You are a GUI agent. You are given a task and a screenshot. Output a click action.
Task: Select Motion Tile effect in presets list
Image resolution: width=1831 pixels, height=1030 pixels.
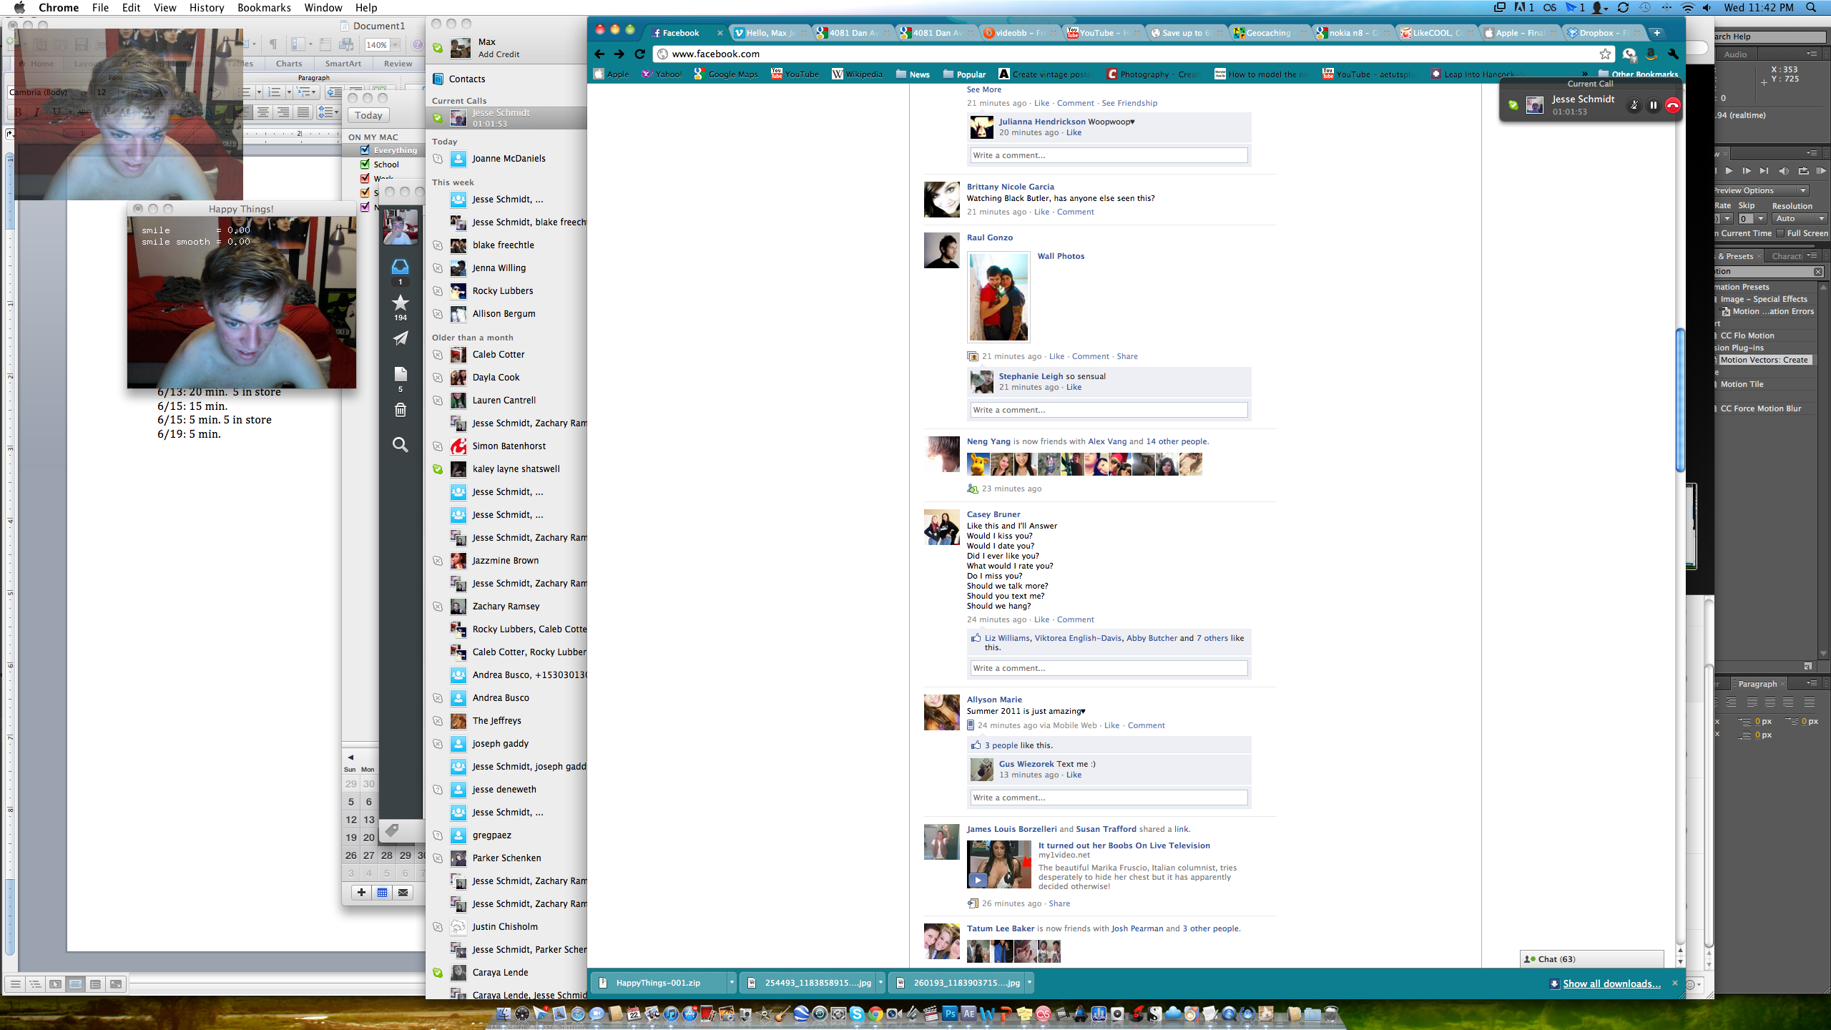pos(1742,384)
